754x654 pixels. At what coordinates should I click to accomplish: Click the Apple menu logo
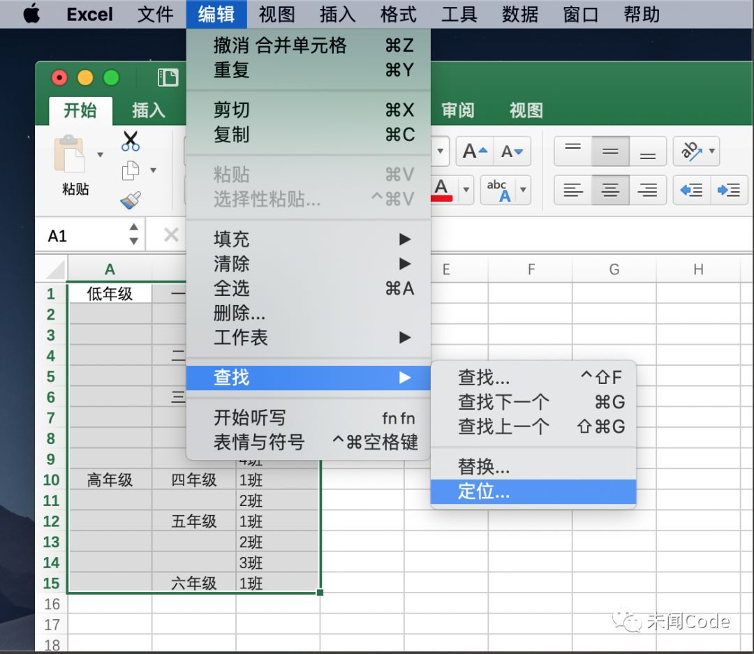pyautogui.click(x=31, y=14)
